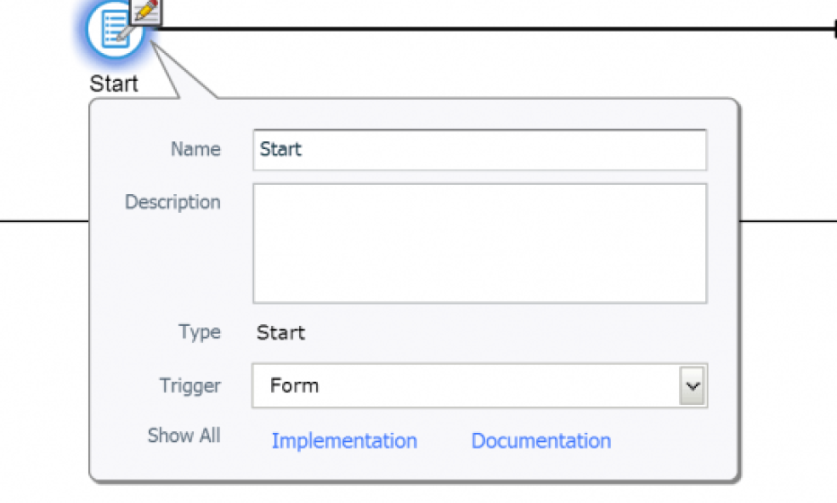Image resolution: width=837 pixels, height=503 pixels.
Task: Select the Type label
Action: click(x=199, y=332)
